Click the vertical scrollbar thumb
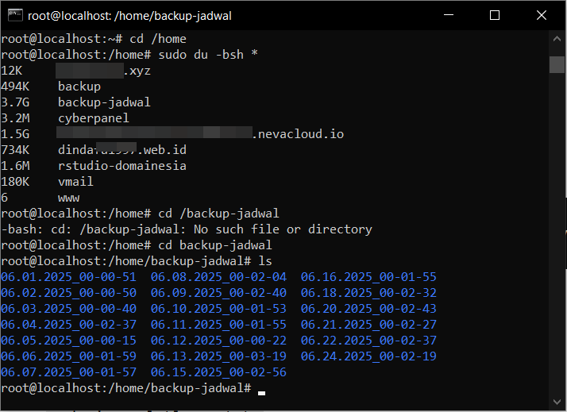567x412 pixels. point(557,64)
